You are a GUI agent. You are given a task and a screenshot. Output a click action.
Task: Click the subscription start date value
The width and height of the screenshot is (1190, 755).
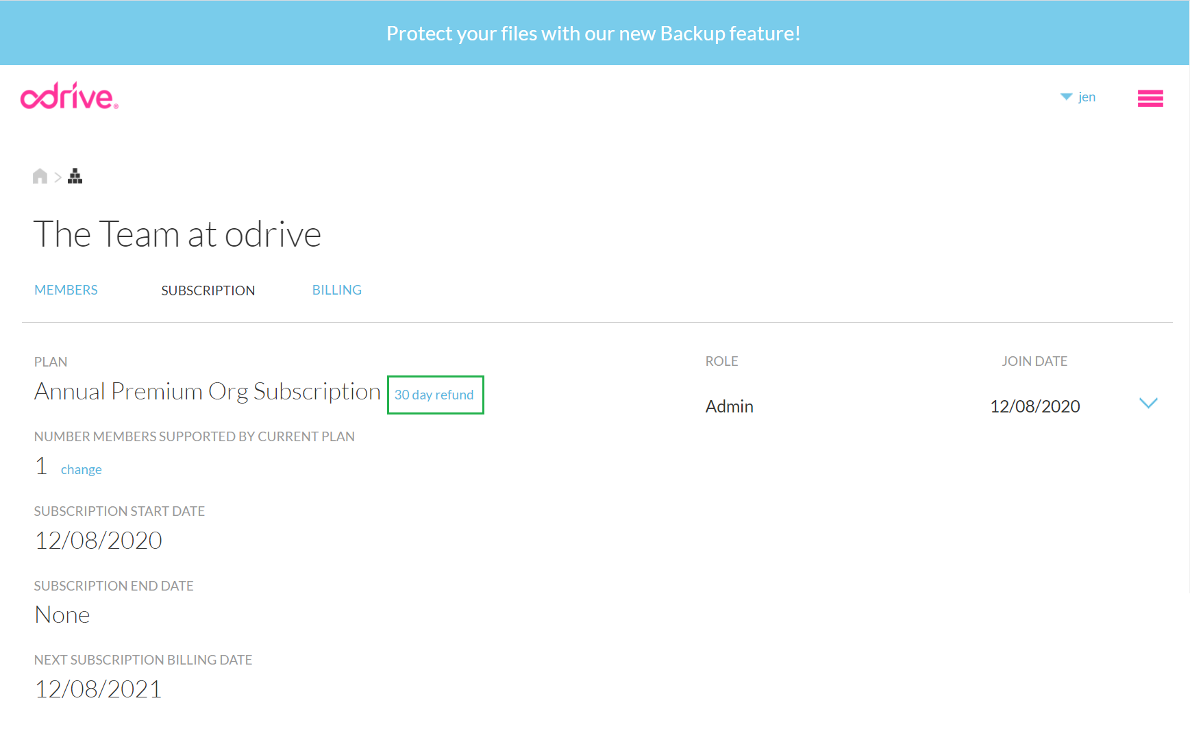[98, 541]
